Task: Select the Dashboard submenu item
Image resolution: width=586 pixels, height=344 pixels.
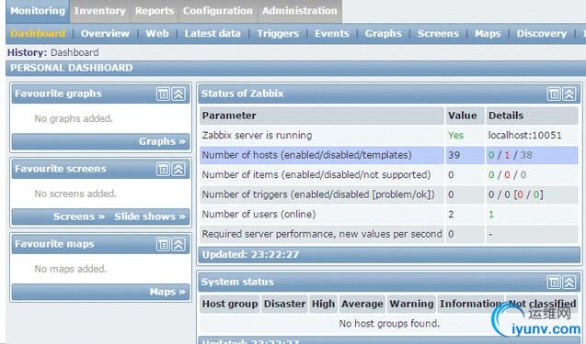Action: tap(38, 34)
